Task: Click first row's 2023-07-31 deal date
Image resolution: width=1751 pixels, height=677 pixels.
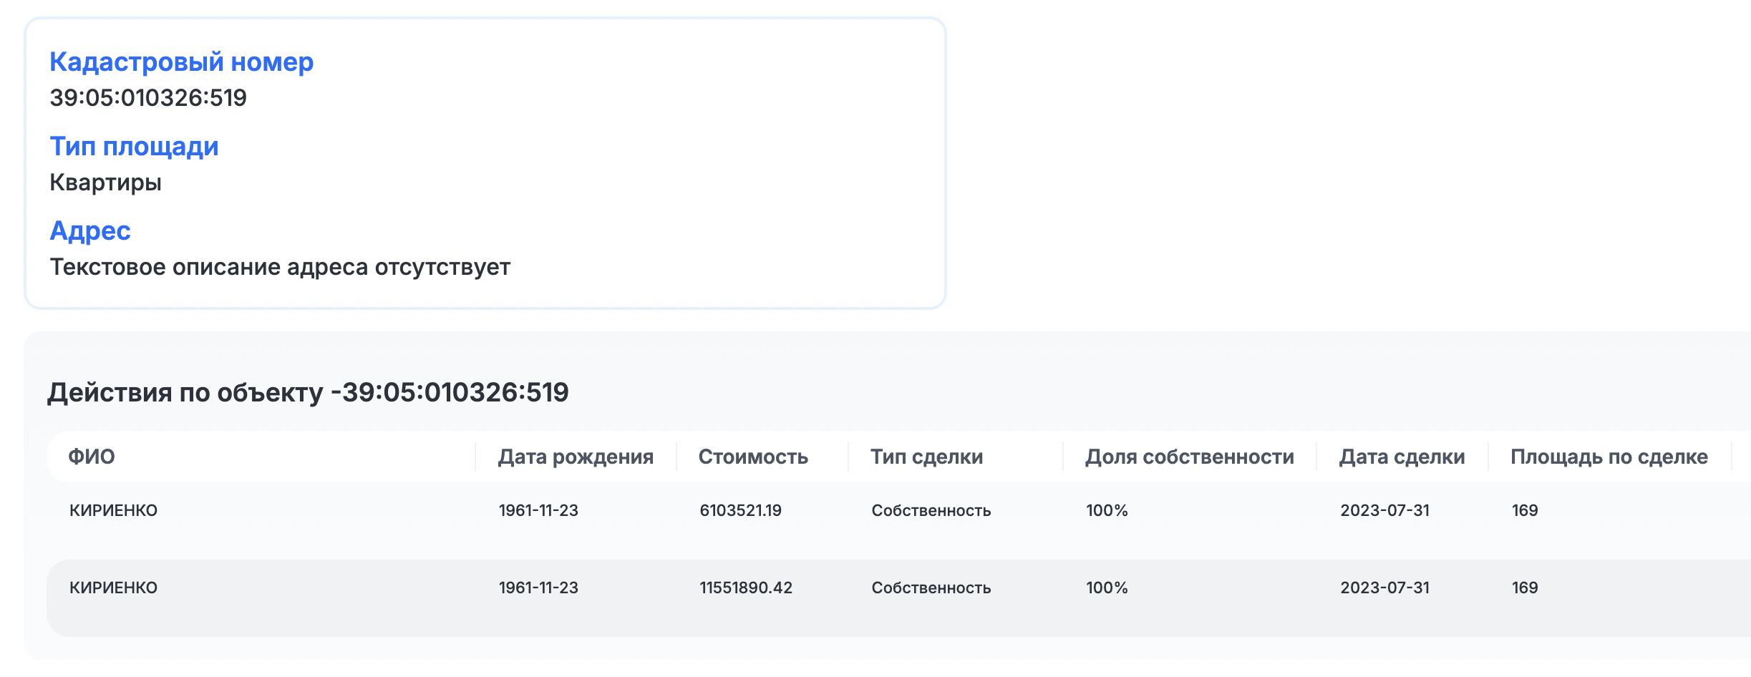Action: [1384, 510]
